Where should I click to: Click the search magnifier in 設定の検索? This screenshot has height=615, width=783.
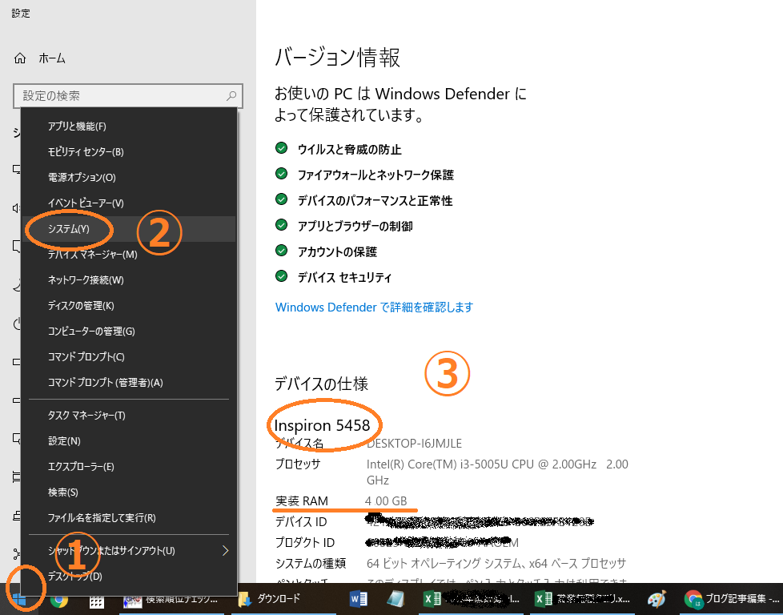[x=231, y=95]
